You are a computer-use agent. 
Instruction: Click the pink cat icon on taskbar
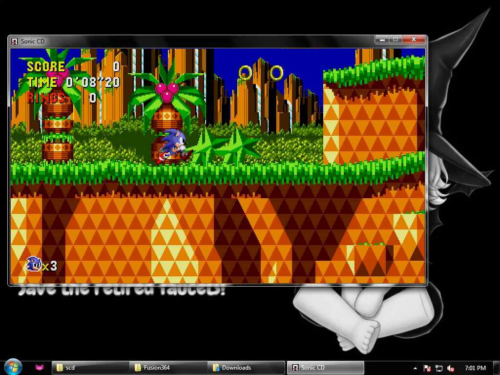point(39,368)
